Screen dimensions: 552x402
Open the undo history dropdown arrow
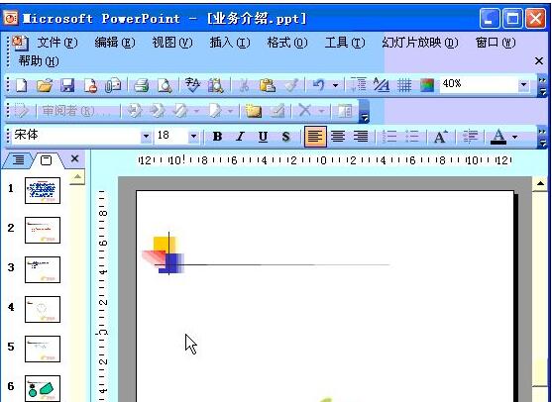click(x=336, y=85)
